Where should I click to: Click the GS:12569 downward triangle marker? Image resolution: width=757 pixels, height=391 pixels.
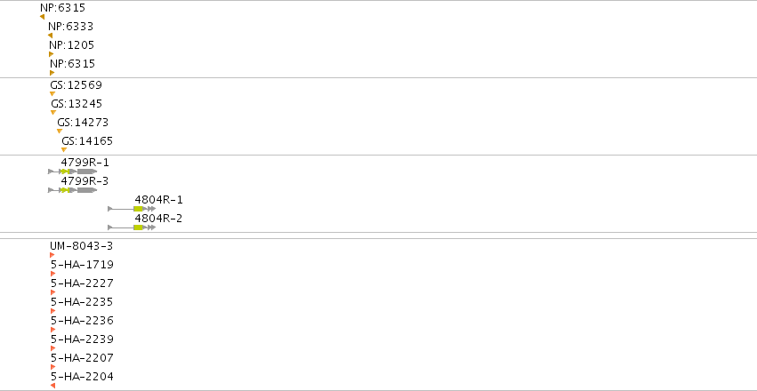(x=52, y=94)
